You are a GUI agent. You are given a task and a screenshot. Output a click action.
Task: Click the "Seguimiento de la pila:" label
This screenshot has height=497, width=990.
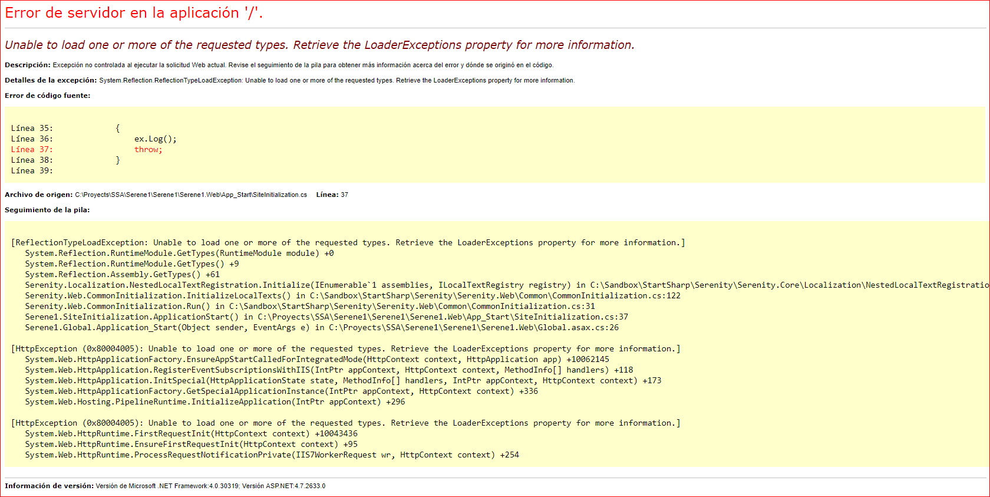coord(47,210)
